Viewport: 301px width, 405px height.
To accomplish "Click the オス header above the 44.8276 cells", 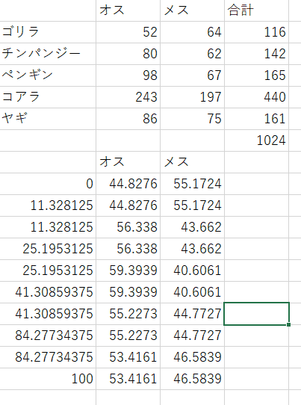I will [128, 162].
